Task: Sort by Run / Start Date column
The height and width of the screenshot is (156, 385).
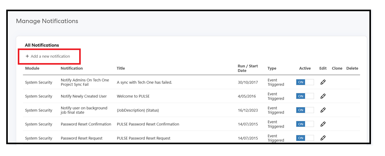Action: 248,68
